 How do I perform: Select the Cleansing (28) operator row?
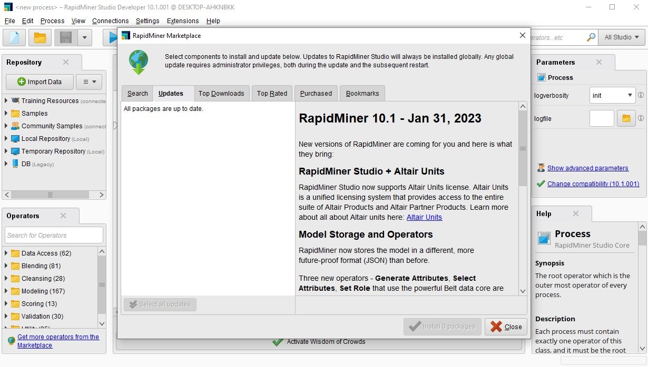[43, 278]
